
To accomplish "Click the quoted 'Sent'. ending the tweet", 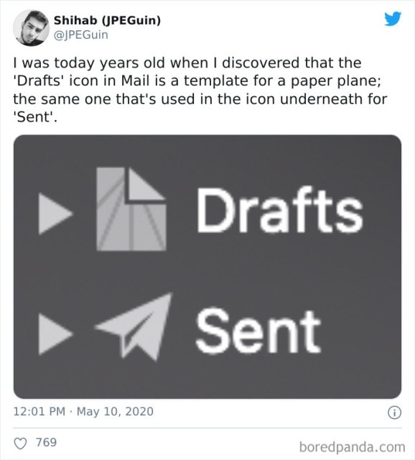I will 35,117.
